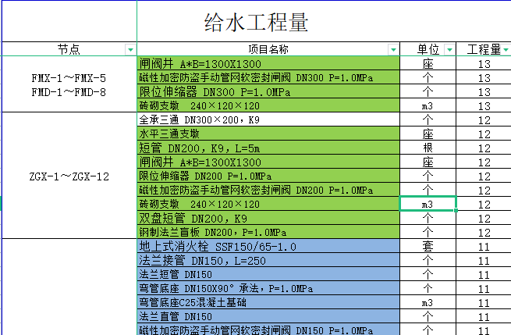Select the 磁性加密防盗手动管网软密封闸阀 DN150 cell
This screenshot has width=511, height=335.
[268, 330]
